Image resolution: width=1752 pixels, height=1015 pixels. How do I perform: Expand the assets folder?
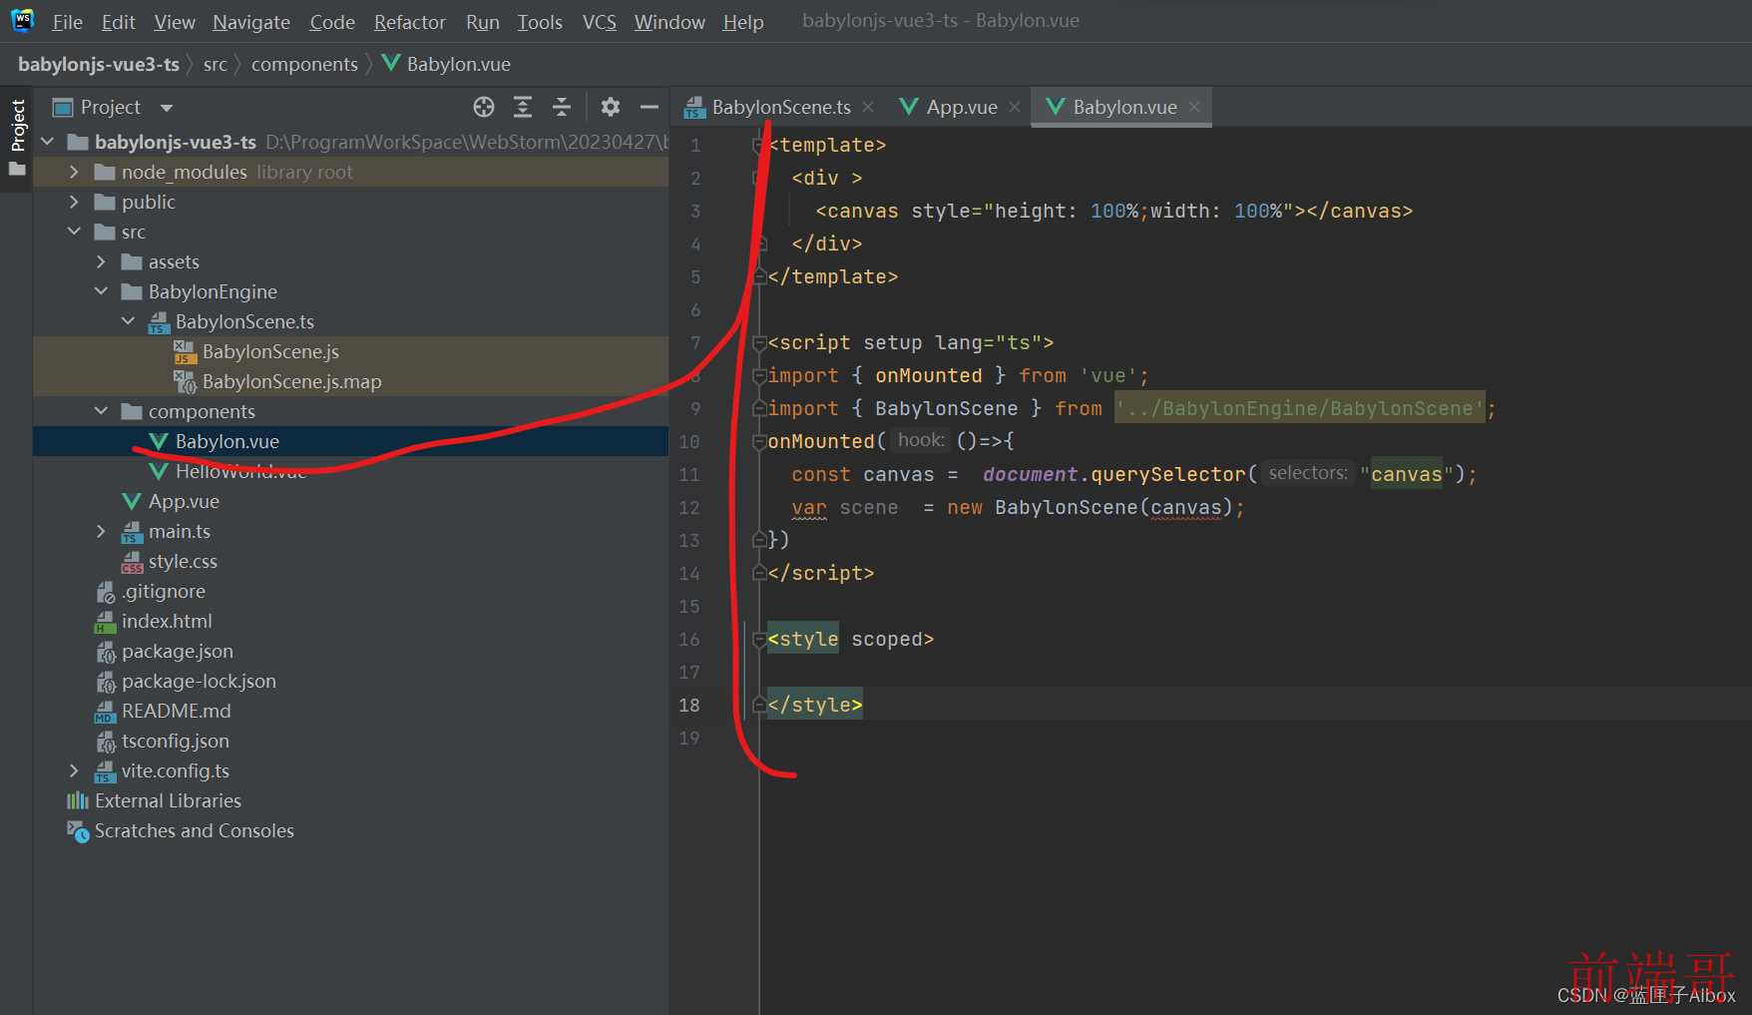point(101,261)
